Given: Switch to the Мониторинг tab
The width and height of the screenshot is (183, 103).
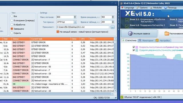Looking at the screenshot, I should coord(146,41).
